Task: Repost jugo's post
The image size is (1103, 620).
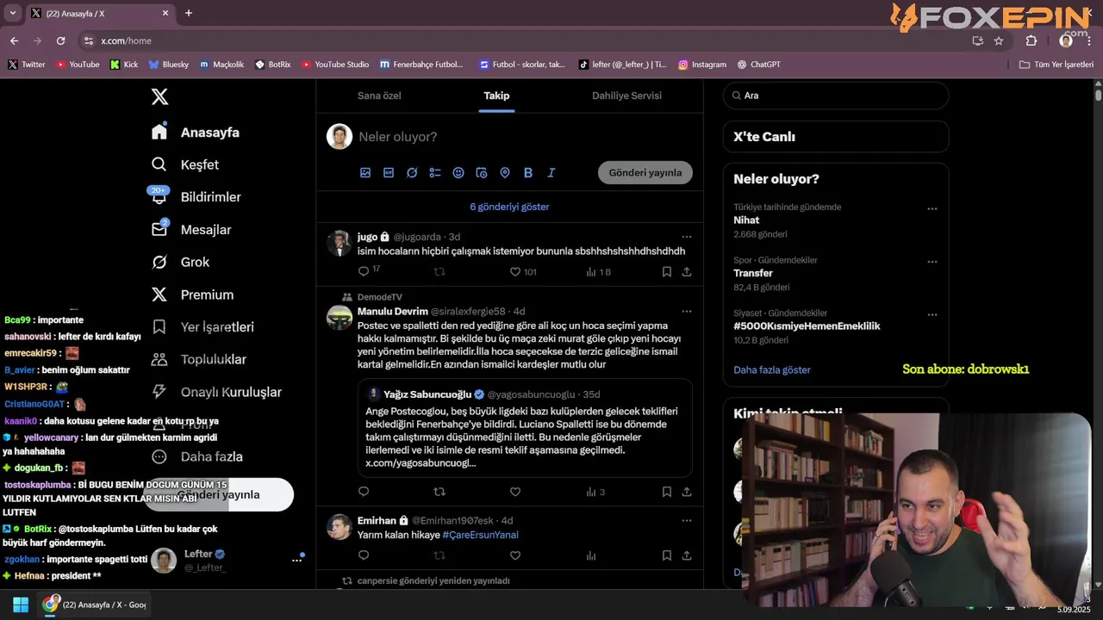Action: pyautogui.click(x=439, y=271)
